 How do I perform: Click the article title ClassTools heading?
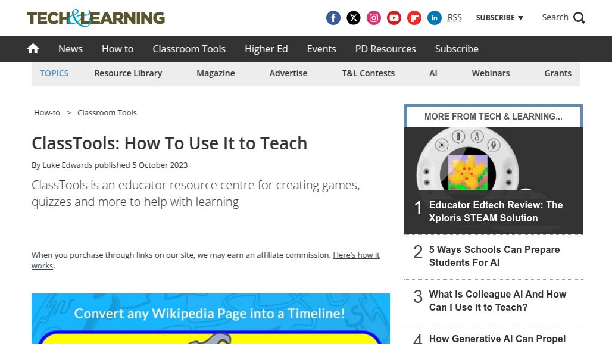(170, 143)
